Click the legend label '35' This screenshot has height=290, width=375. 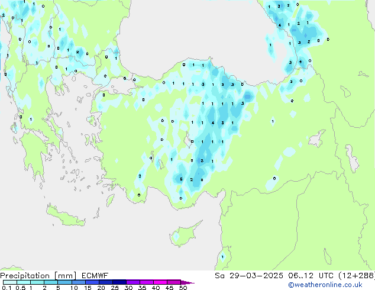[142, 288]
